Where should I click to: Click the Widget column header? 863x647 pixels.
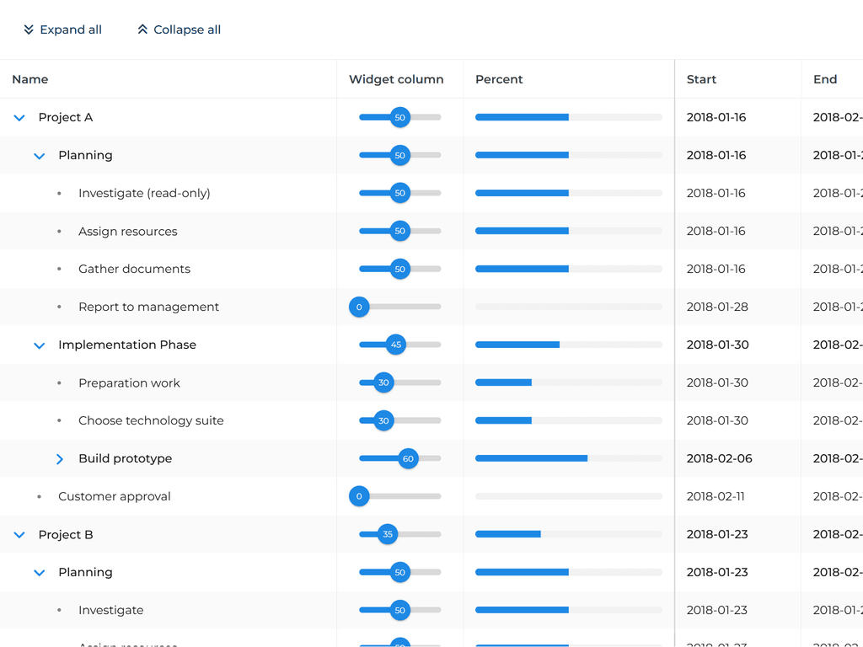(x=396, y=79)
